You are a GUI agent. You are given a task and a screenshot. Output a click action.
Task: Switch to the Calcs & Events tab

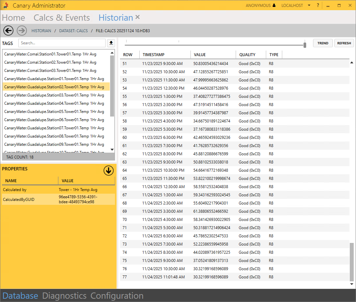[62, 18]
